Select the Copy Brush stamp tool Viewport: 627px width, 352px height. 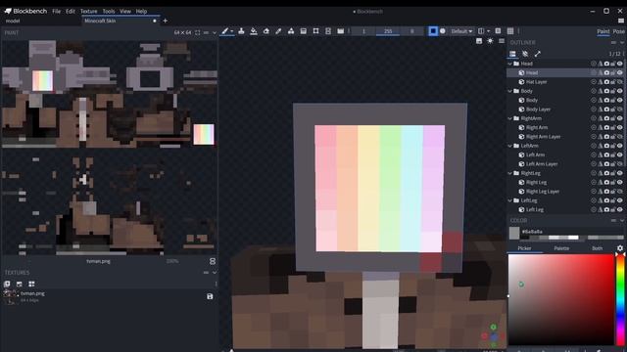click(241, 31)
